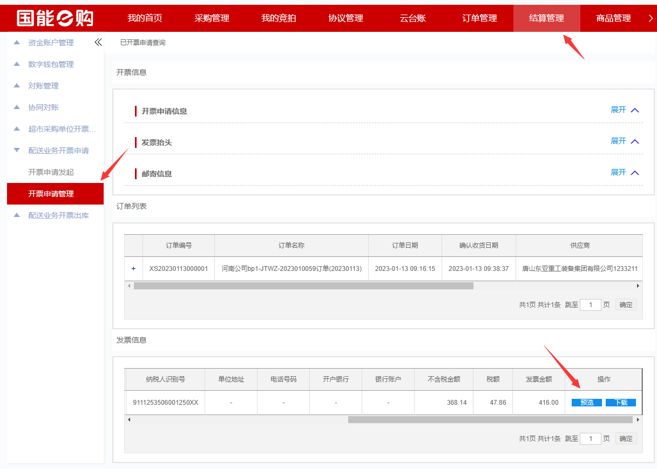This screenshot has height=469, width=657.
Task: Click order list horizontal scrollbar thumb
Action: pos(303,286)
